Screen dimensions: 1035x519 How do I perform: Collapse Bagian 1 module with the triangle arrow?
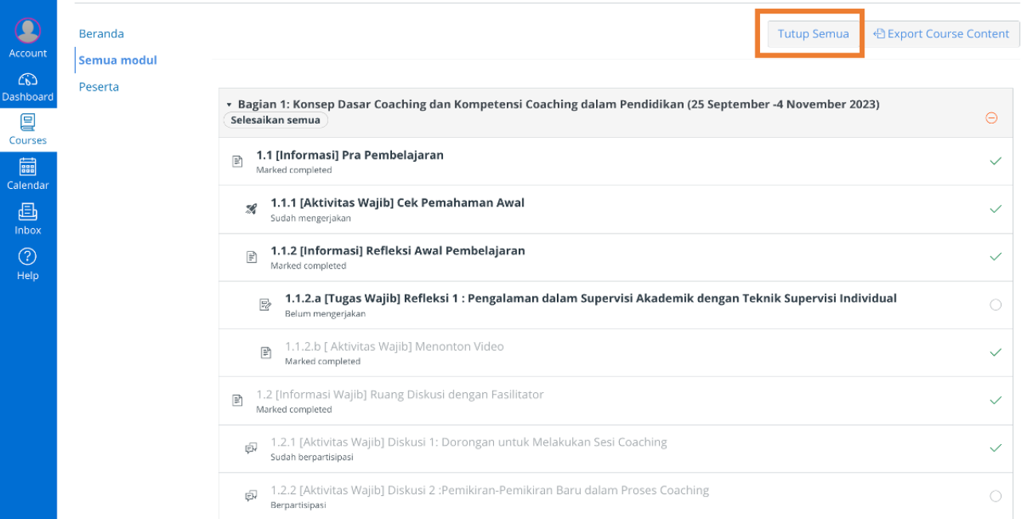click(229, 104)
